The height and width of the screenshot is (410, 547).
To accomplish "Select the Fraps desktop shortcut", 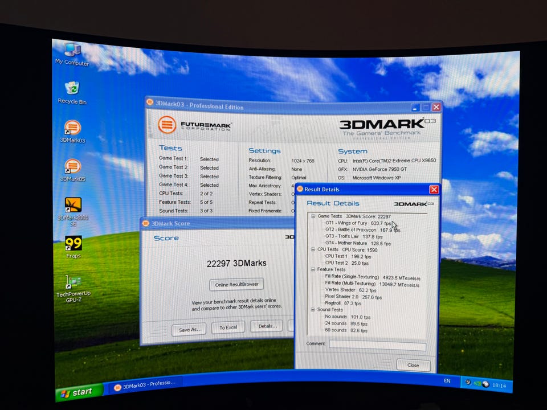I will tap(74, 247).
